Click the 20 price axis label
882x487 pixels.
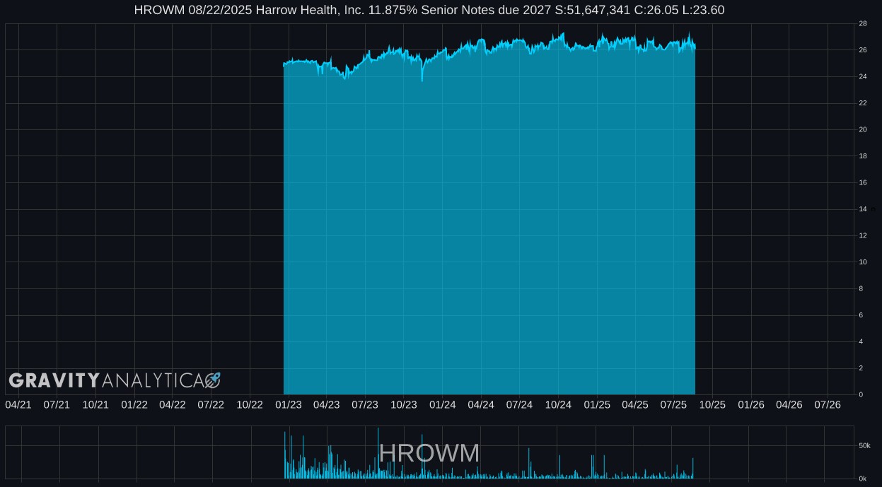[x=863, y=129]
